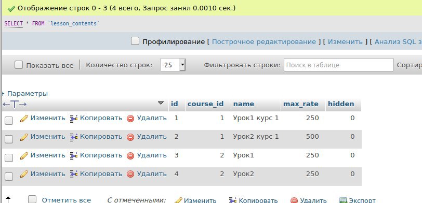Click Удалить link for Урок2 курс 1

[152, 137]
